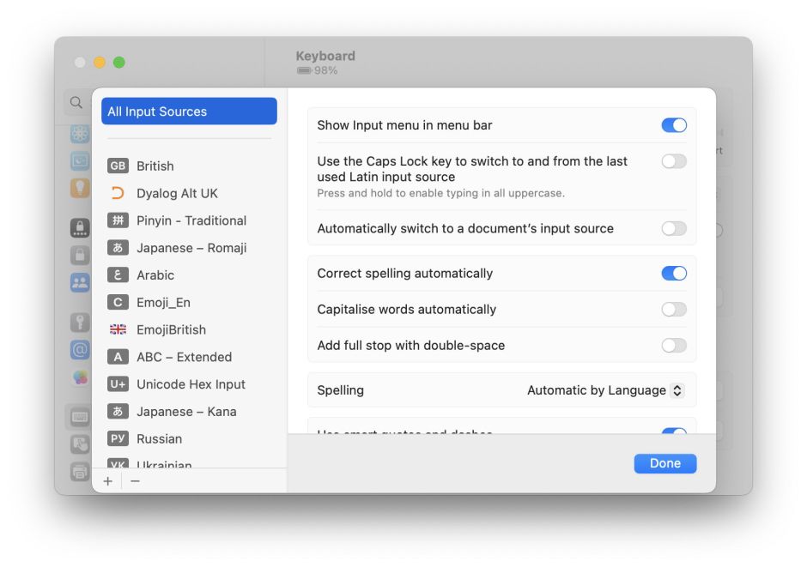Image resolution: width=807 pixels, height=567 pixels.
Task: Select ABC – Extended input source
Action: [x=184, y=357]
